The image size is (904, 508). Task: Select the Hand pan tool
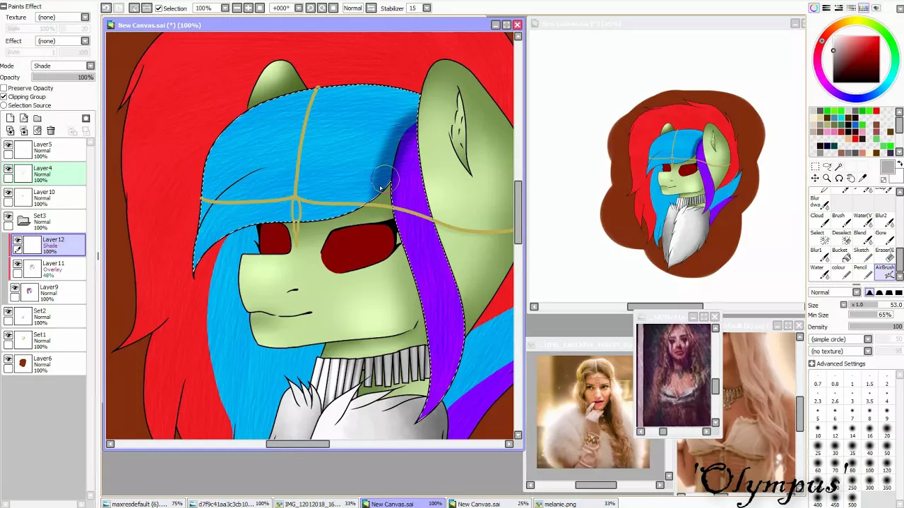851,179
